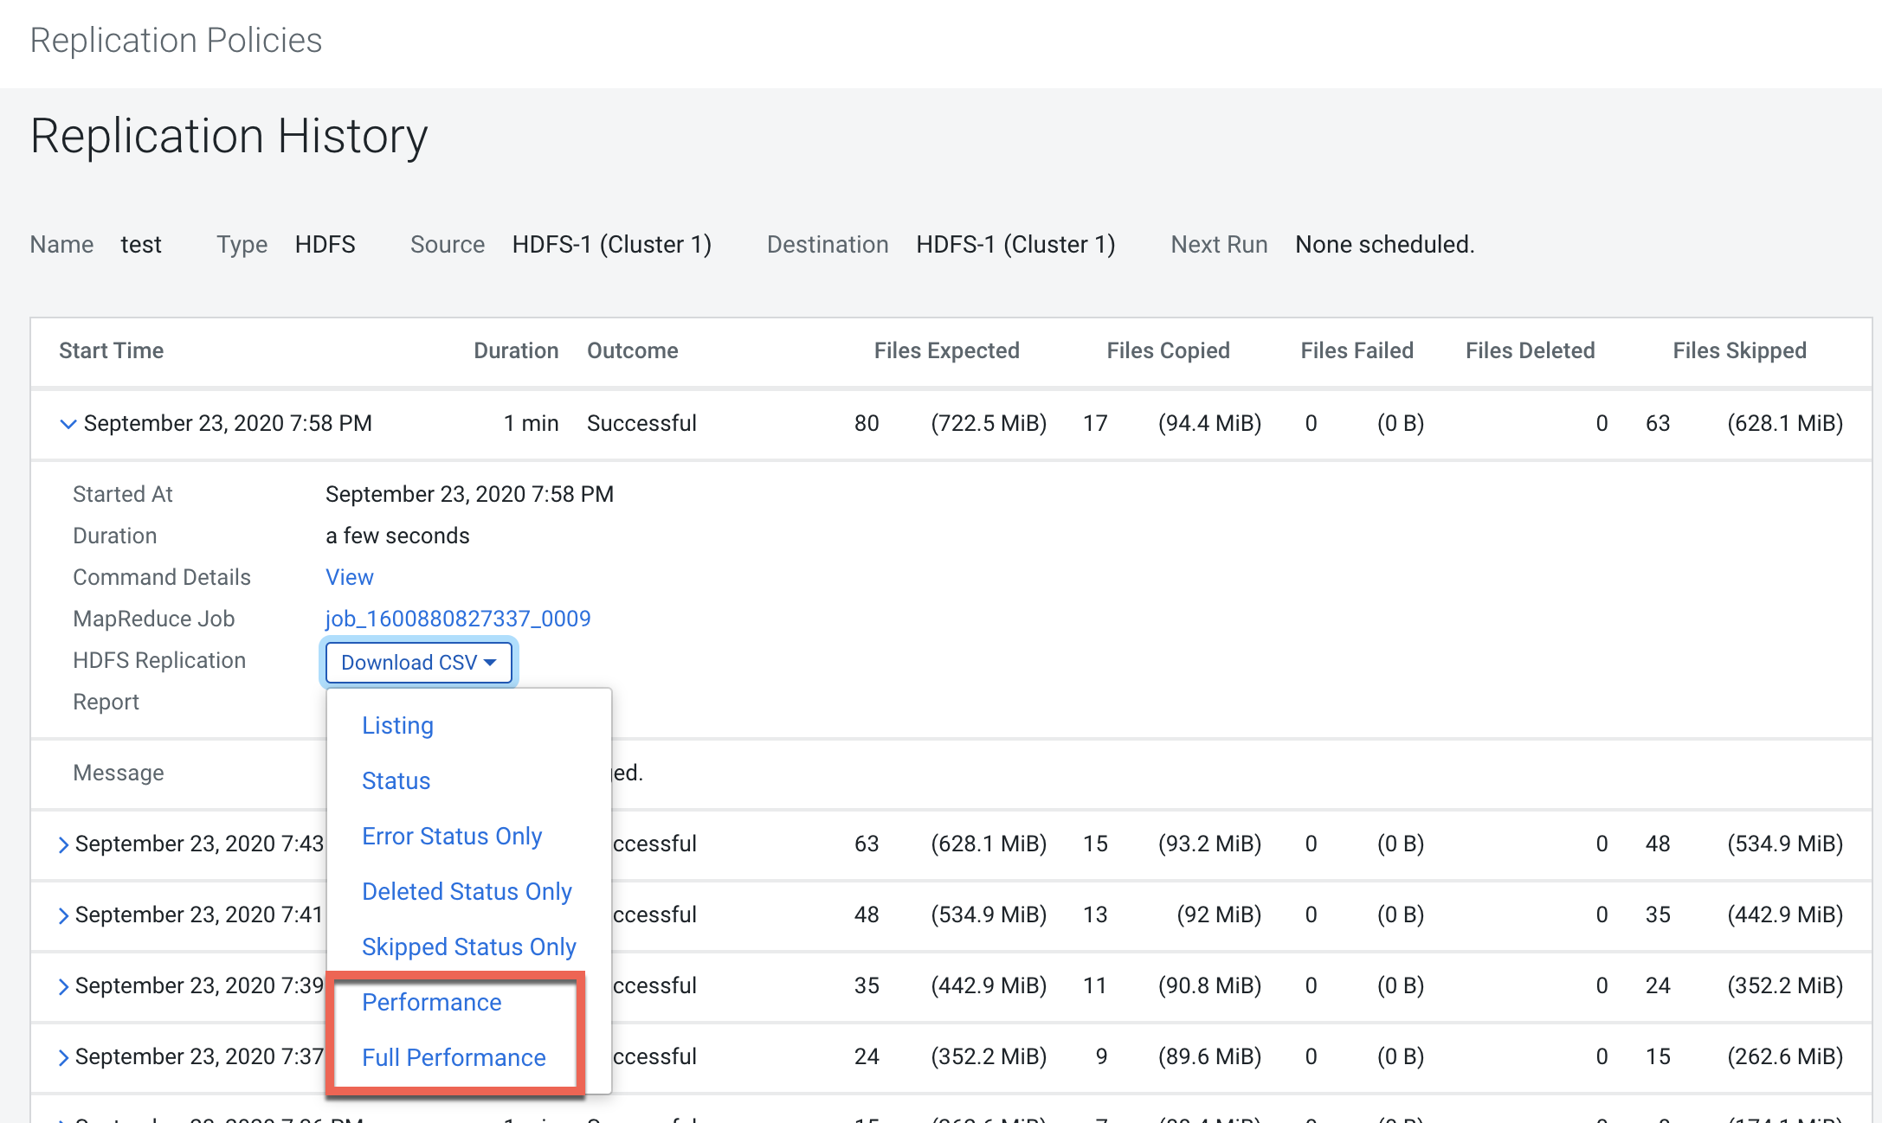Screen dimensions: 1882x1123
Task: Open the Command Details View link
Action: pyautogui.click(x=350, y=577)
